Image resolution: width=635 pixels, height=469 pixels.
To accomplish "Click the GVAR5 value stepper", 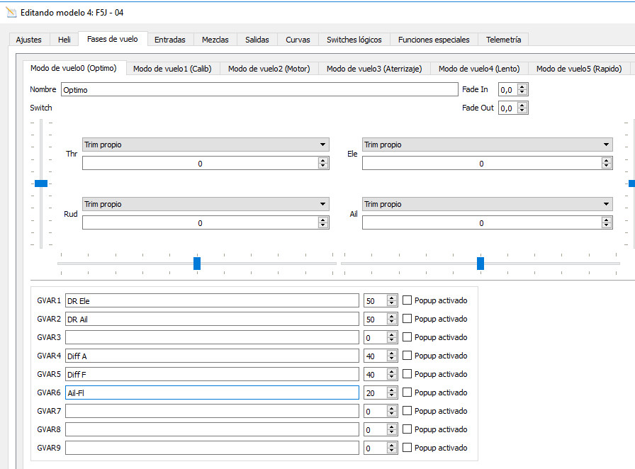I will (x=392, y=374).
